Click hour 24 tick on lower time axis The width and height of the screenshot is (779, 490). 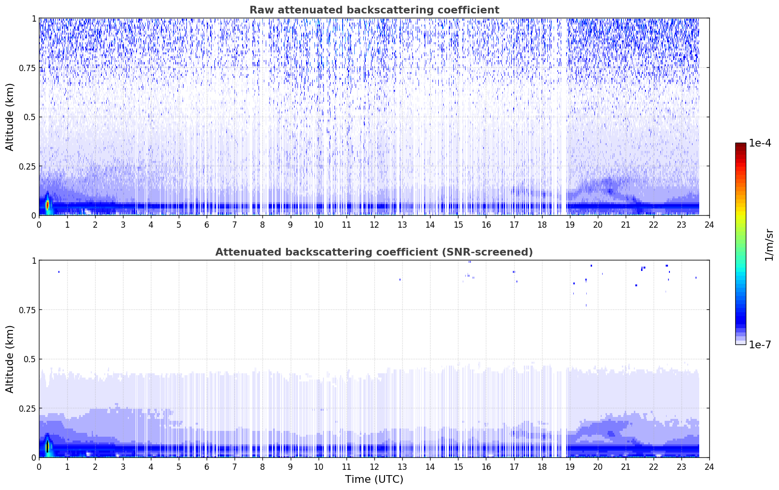(x=709, y=466)
